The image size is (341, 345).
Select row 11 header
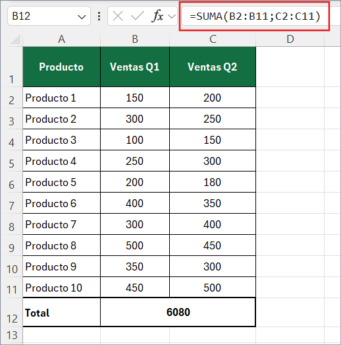(11, 288)
